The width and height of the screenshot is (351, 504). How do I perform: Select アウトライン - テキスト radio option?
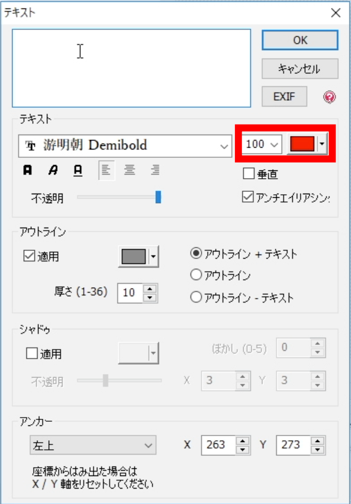click(x=196, y=297)
